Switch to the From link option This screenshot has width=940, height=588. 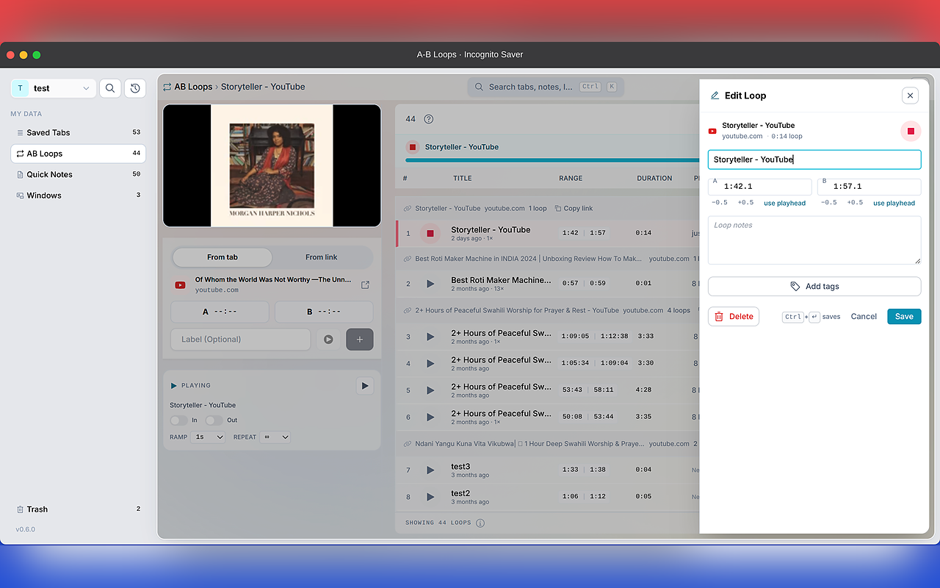(322, 257)
